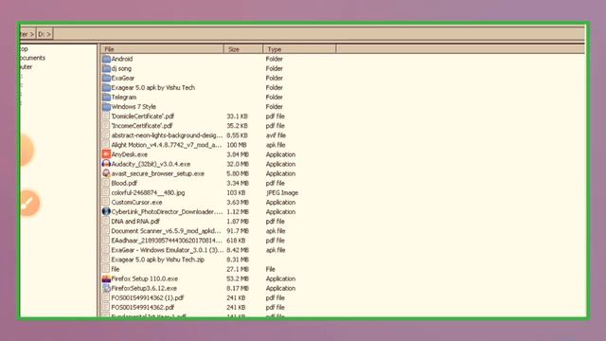
Task: Click the Audacity headphones icon
Action: [106, 164]
